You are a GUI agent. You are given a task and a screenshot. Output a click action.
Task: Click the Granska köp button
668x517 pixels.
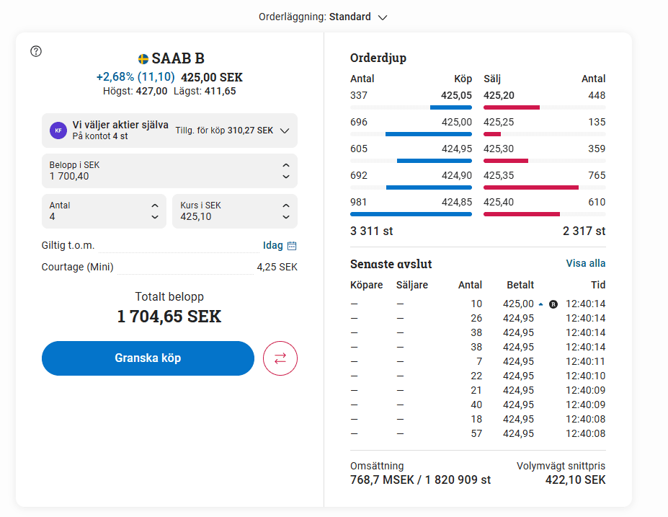tap(148, 358)
